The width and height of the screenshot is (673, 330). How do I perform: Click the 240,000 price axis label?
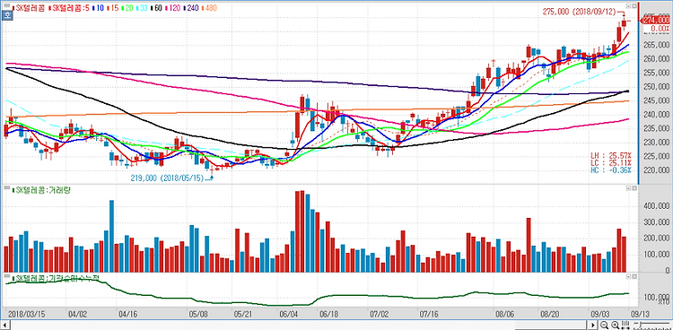pyautogui.click(x=656, y=115)
